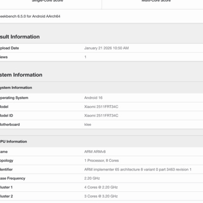This screenshot has height=203, width=203.
Task: Click the Topology row label
Action: click(7, 160)
